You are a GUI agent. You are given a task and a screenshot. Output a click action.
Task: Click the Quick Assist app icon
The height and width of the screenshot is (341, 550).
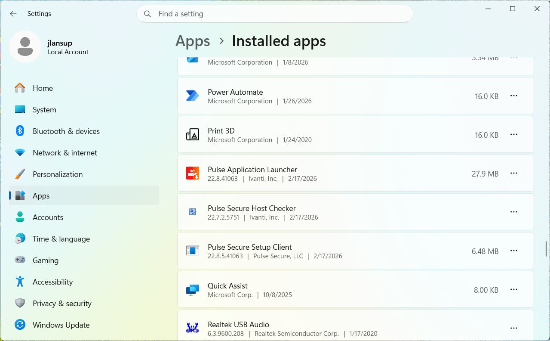click(x=192, y=290)
